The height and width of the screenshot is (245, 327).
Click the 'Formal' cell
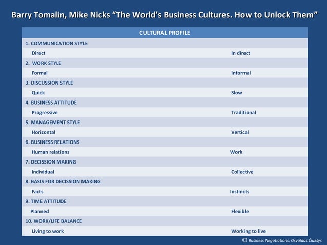pos(39,73)
